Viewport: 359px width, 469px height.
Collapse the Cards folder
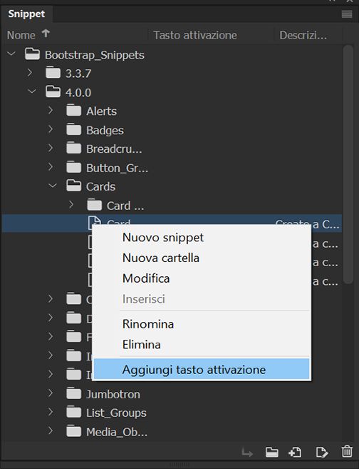pos(53,186)
